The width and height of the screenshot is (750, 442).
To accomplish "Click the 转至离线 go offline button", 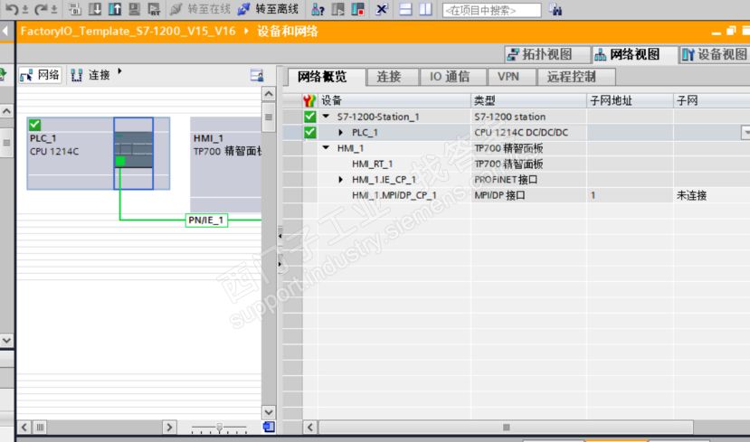I will click(269, 9).
